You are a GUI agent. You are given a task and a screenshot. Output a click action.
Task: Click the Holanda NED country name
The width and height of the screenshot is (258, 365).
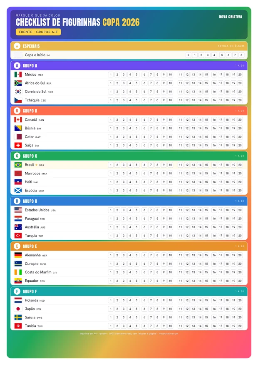(x=35, y=300)
